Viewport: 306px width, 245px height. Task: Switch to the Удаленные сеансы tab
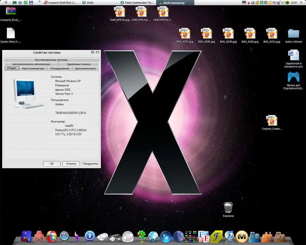(x=78, y=64)
